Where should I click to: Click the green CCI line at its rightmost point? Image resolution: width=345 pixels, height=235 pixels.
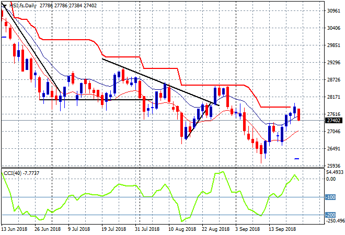[x=298, y=180]
